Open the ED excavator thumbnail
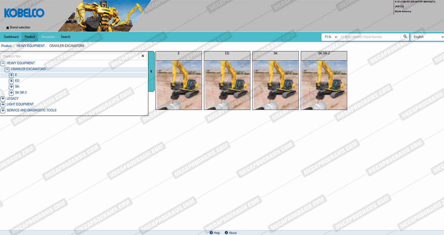444x235 pixels. click(227, 85)
